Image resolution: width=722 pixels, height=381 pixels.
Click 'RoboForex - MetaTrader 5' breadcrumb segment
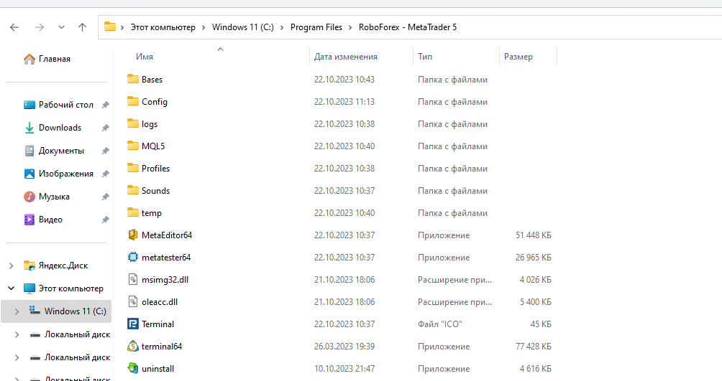pos(408,27)
